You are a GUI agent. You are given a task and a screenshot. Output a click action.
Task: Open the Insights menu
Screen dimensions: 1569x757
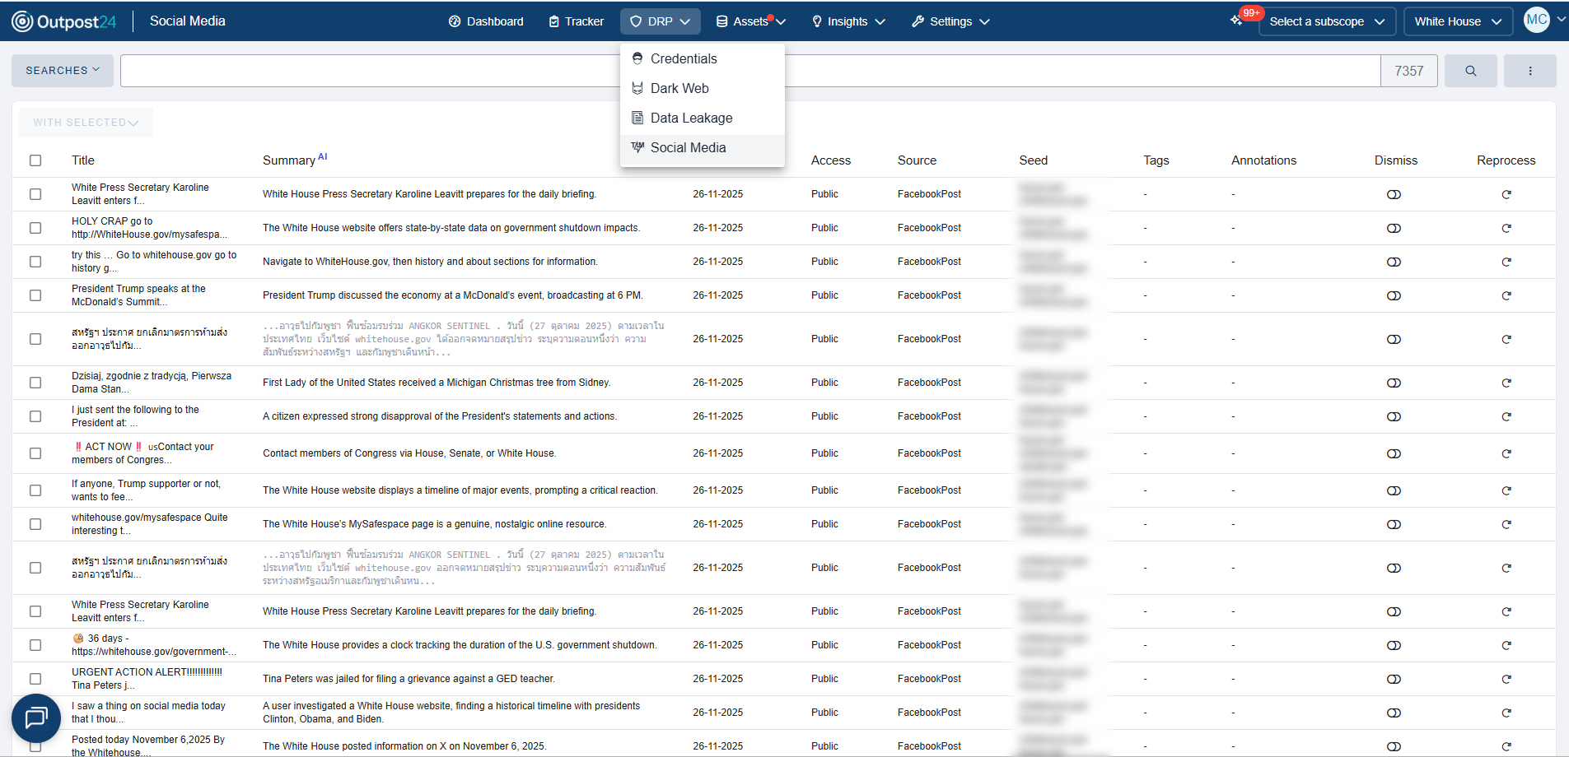pos(848,21)
